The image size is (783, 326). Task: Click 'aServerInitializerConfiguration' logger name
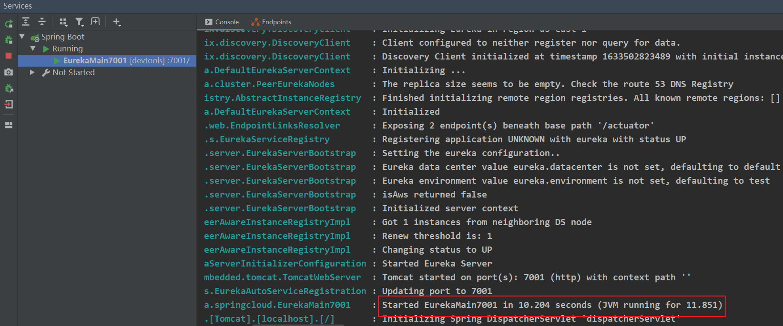(285, 264)
